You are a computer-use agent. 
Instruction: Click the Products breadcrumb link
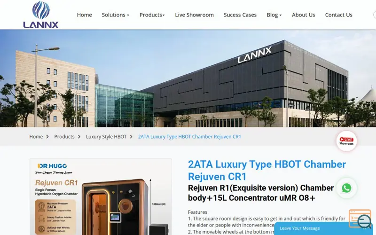[64, 136]
